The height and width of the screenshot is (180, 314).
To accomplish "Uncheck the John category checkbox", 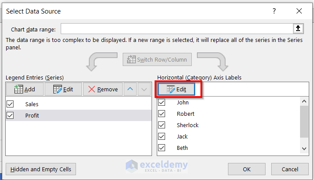I will 162,102.
